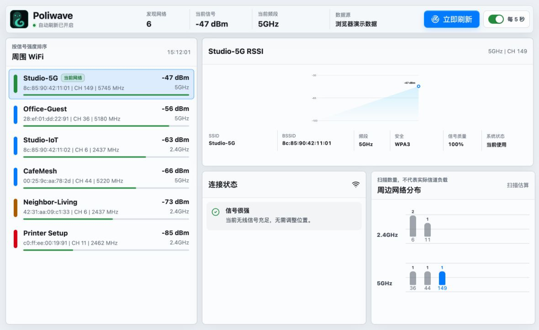Click the WPA3 security value
This screenshot has height=330, width=539.
point(402,144)
